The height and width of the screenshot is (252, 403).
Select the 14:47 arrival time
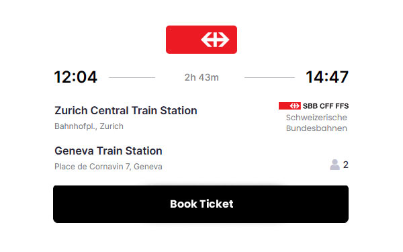[x=327, y=77]
